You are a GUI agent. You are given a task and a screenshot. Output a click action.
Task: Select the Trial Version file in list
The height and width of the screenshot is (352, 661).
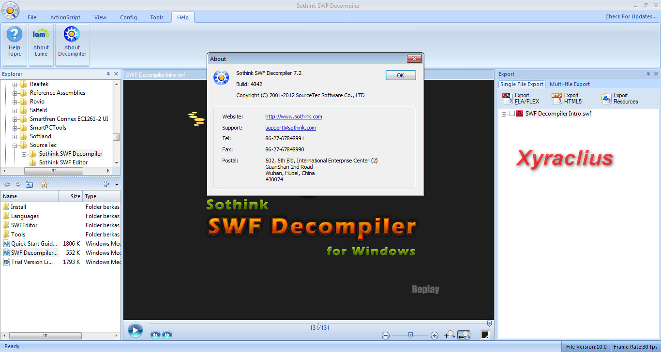click(32, 262)
